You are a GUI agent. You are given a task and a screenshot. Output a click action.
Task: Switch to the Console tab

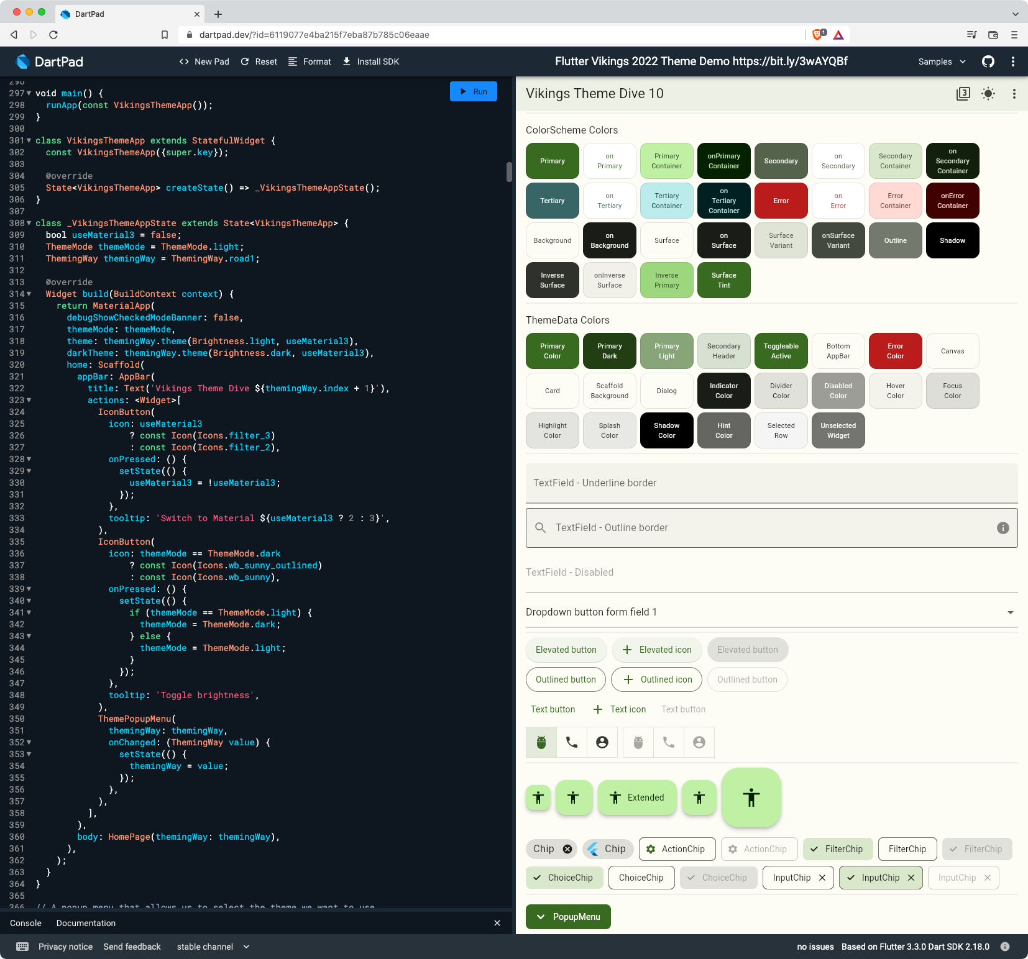25,923
